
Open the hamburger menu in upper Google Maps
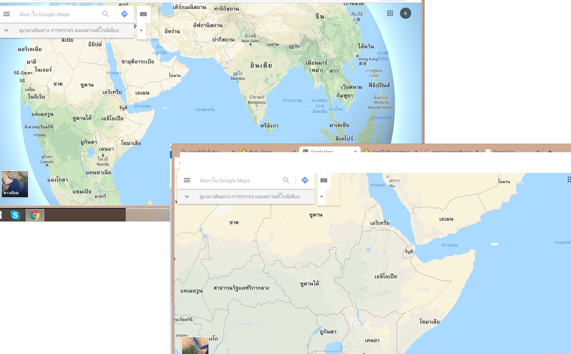pos(6,14)
